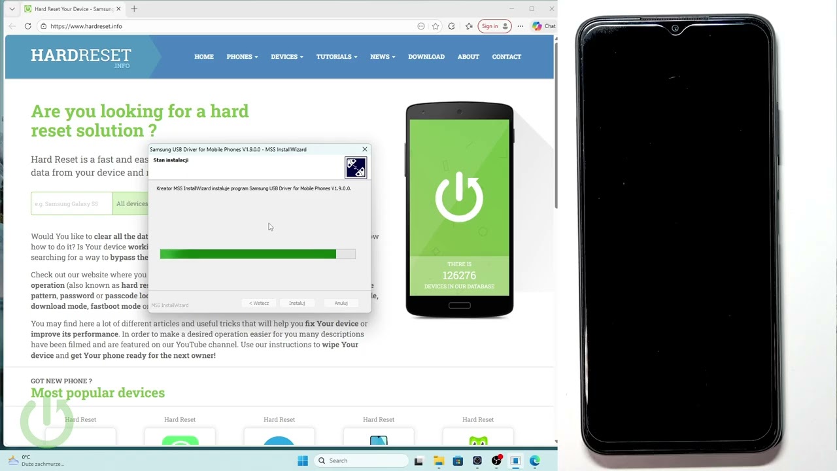Open the tab search chevron in the browser
Viewport: 837px width, 471px height.
[12, 9]
